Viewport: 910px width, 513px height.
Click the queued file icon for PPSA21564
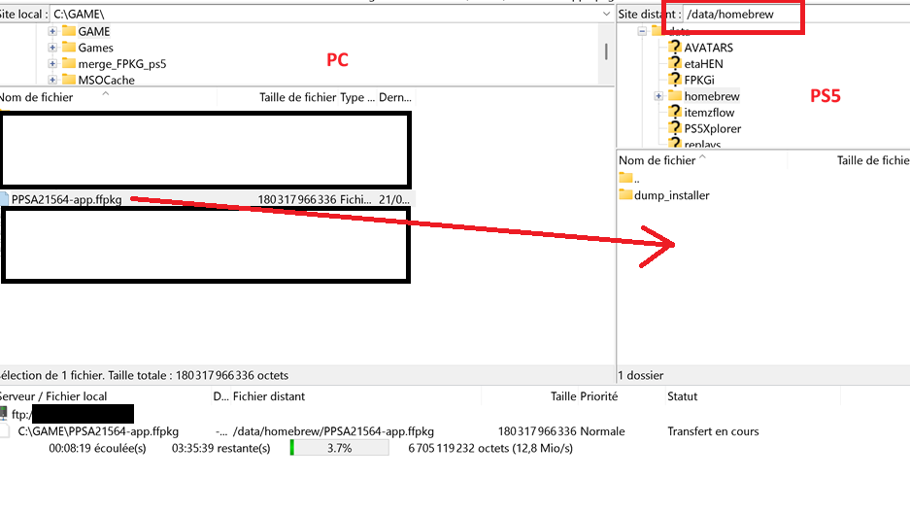(x=5, y=431)
